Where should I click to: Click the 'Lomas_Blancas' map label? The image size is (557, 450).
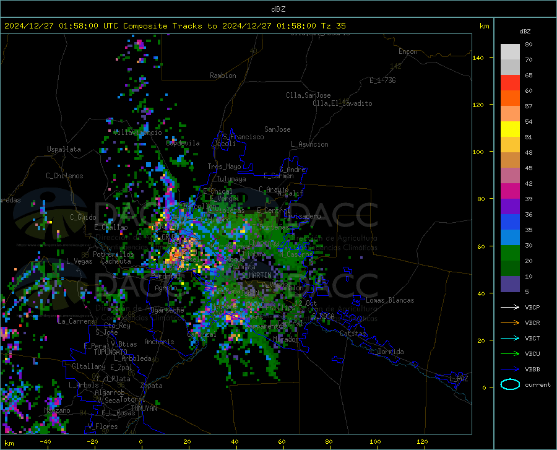pyautogui.click(x=390, y=300)
